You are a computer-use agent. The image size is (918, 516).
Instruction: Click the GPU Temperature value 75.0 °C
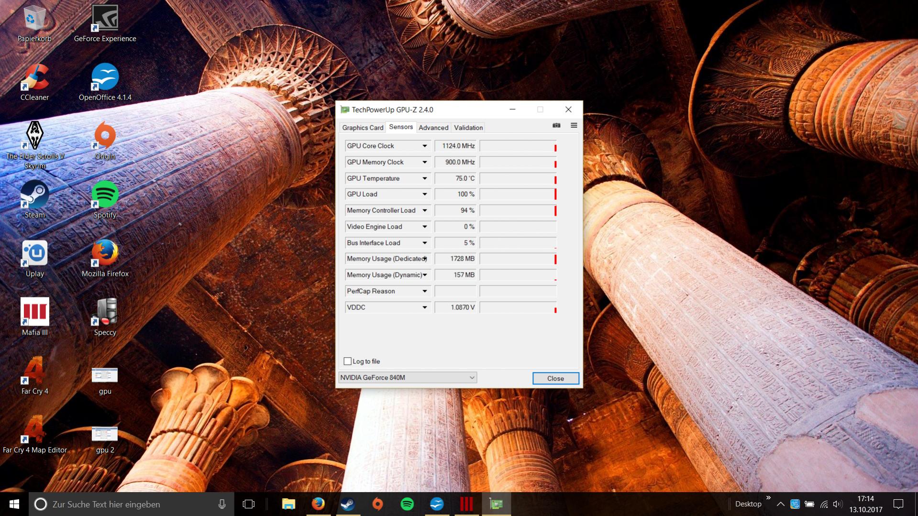pos(455,178)
